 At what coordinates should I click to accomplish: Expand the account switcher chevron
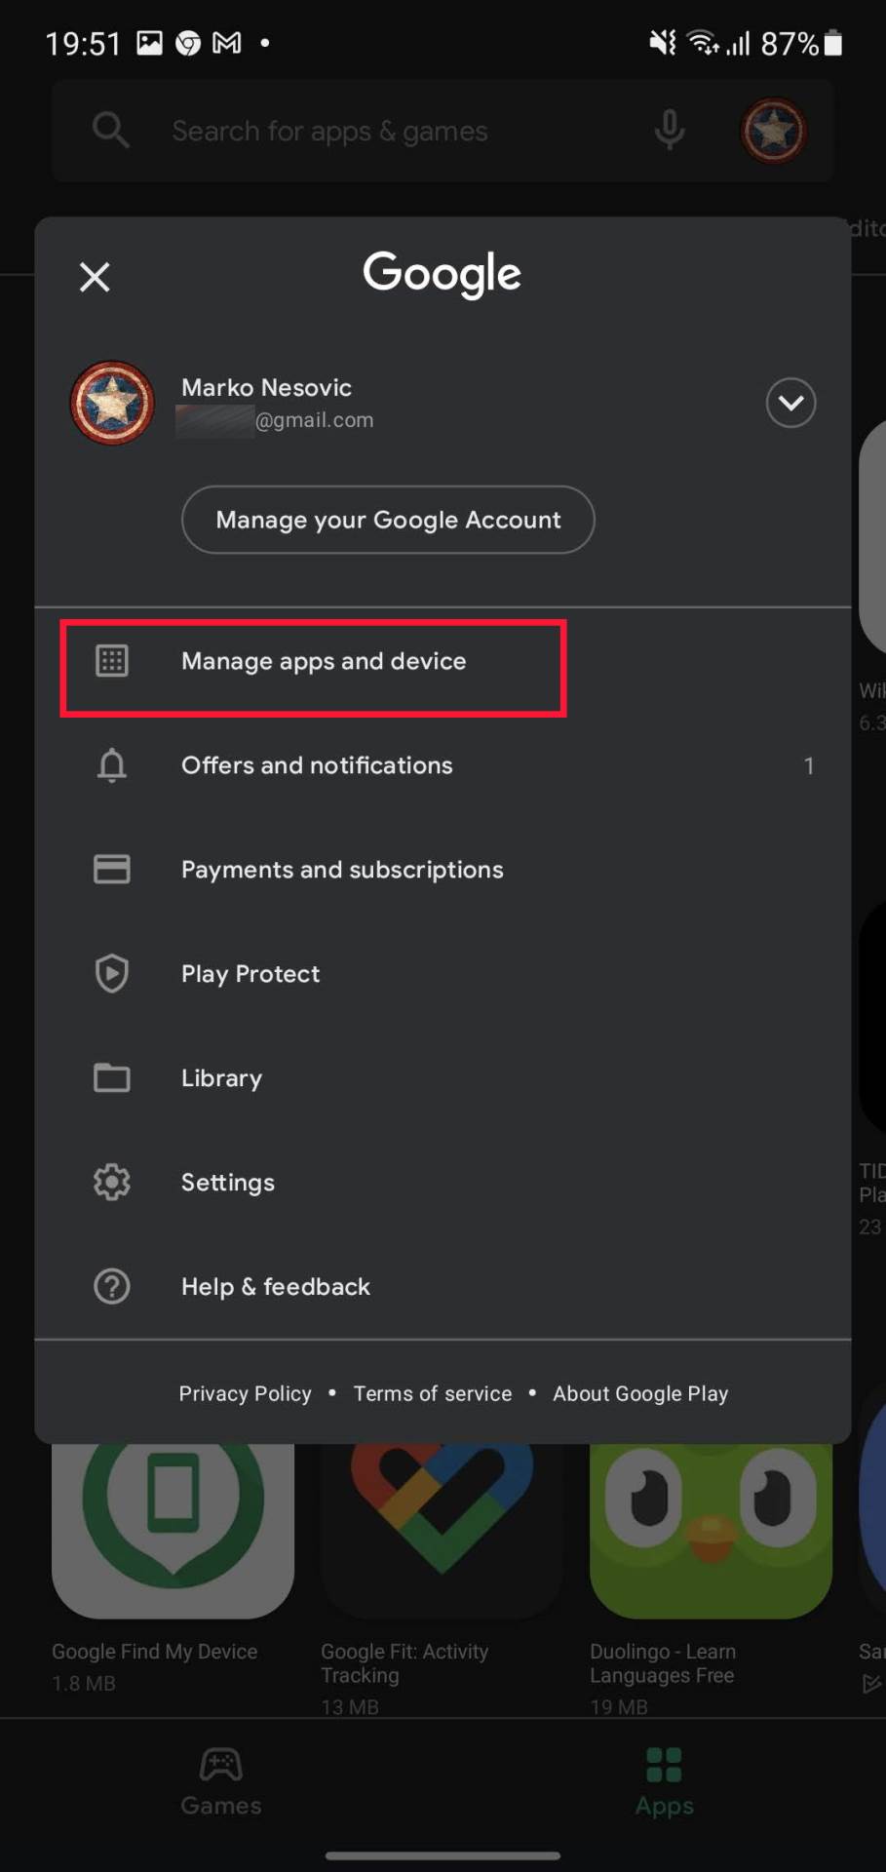tap(790, 403)
